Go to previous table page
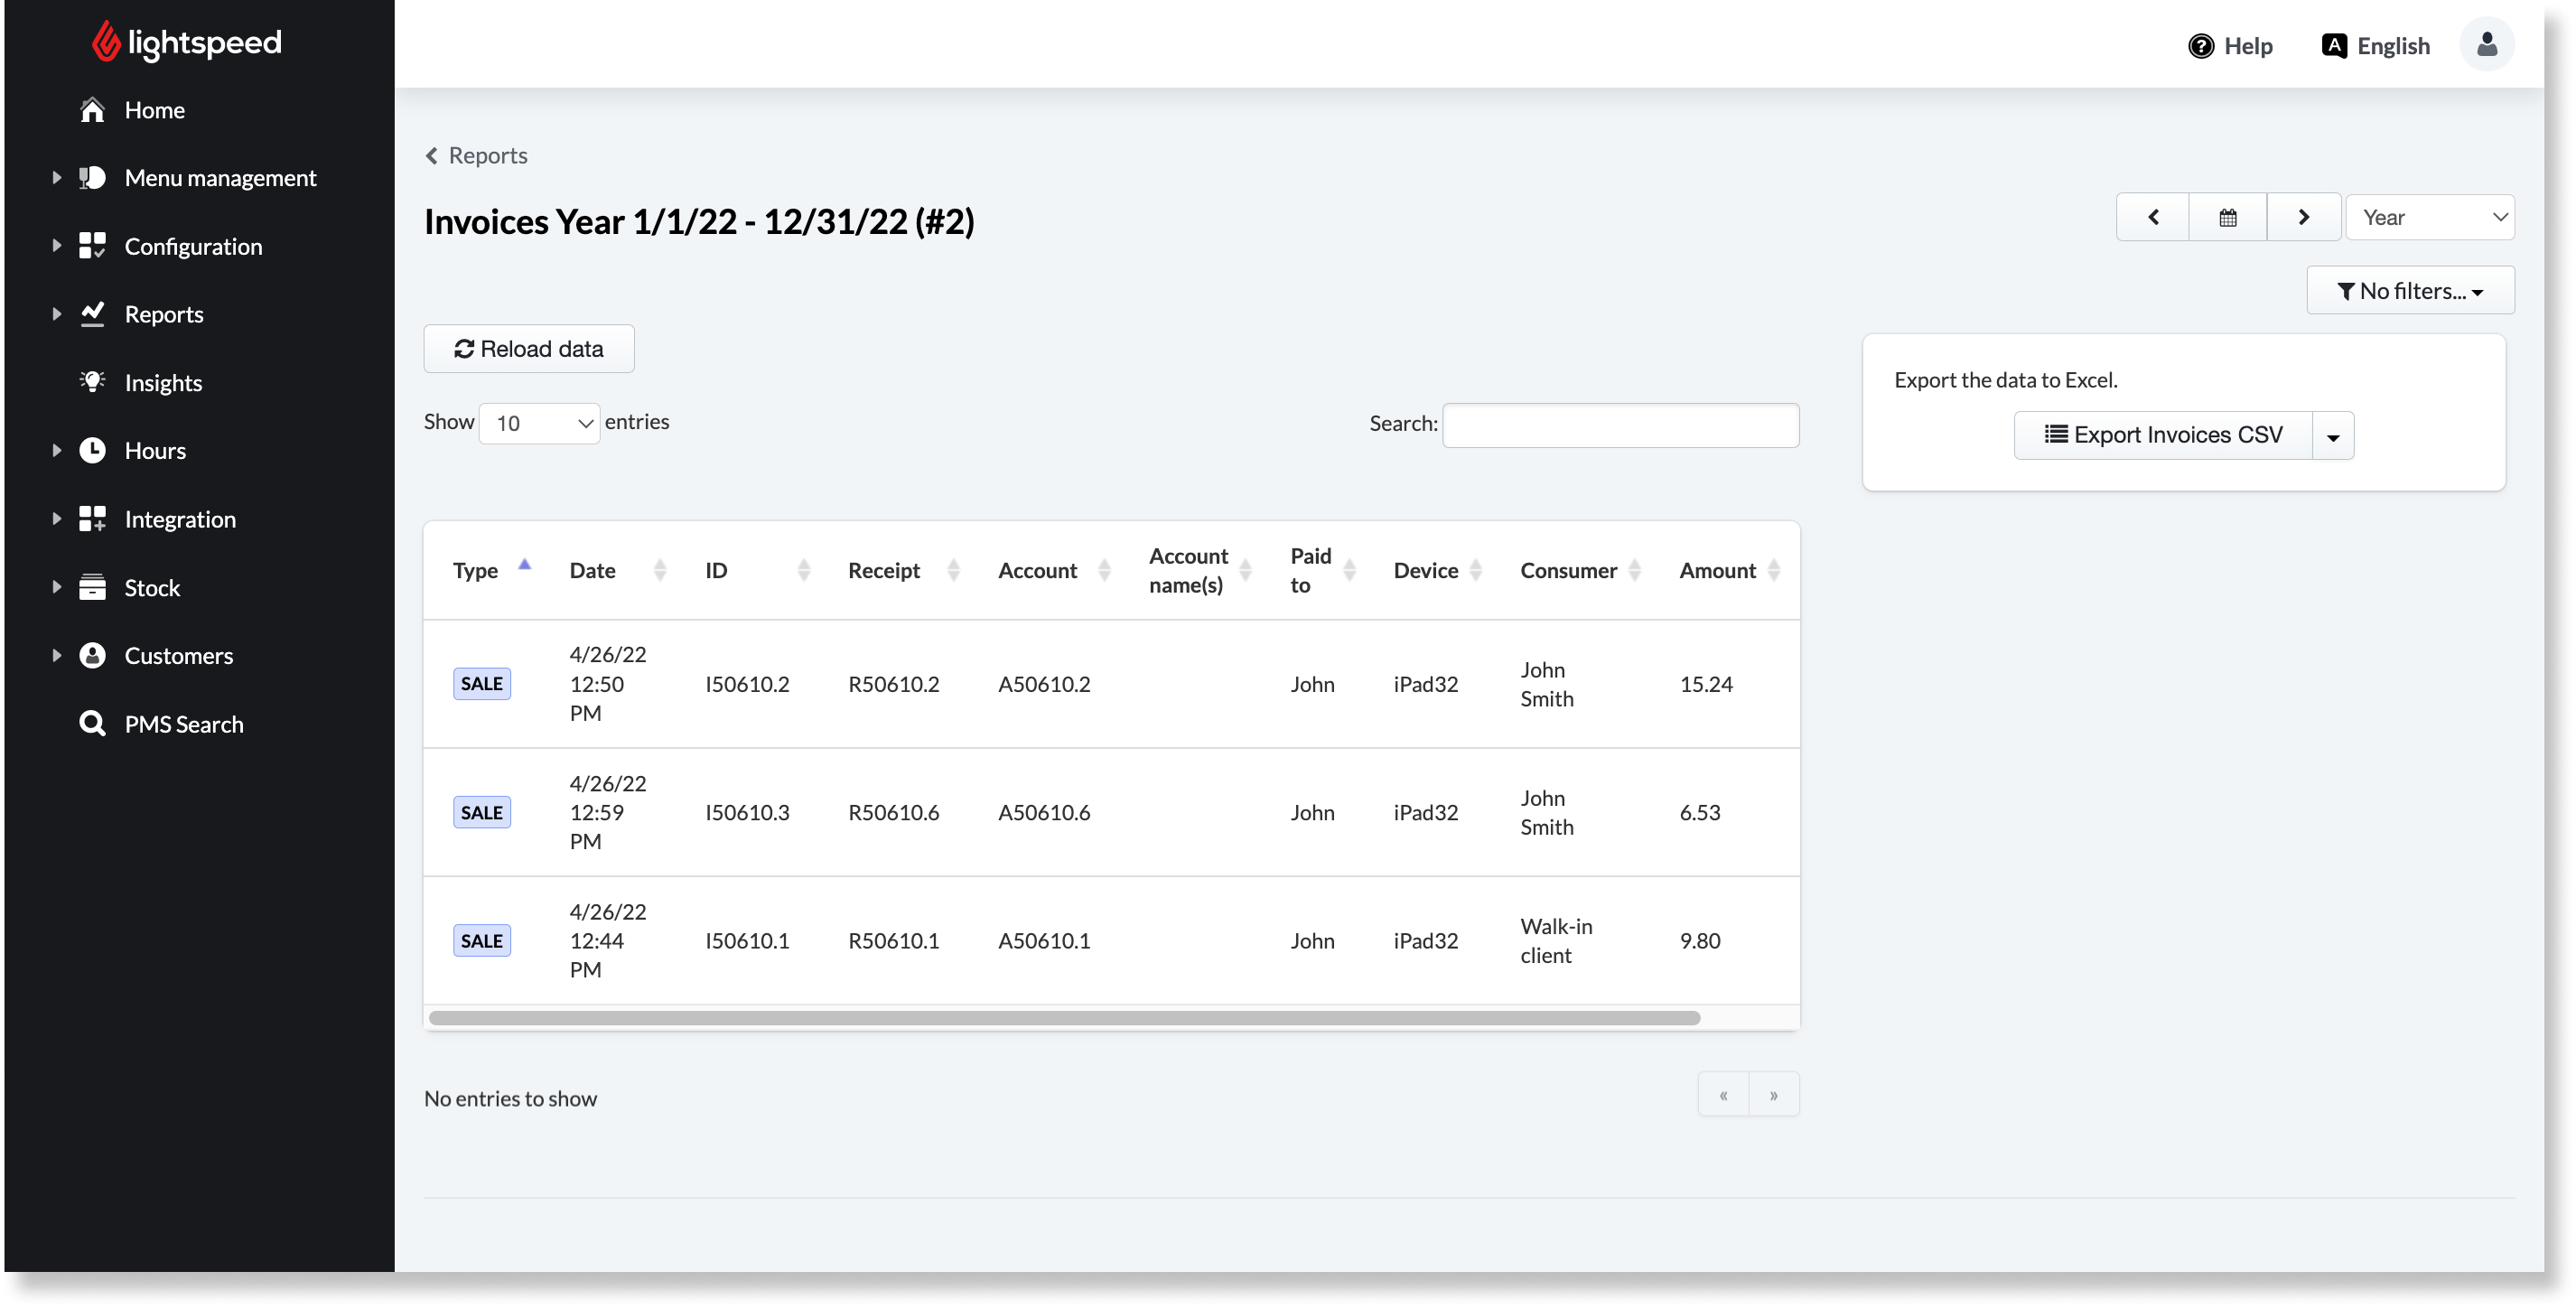Image resolution: width=2576 pixels, height=1309 pixels. click(1723, 1095)
